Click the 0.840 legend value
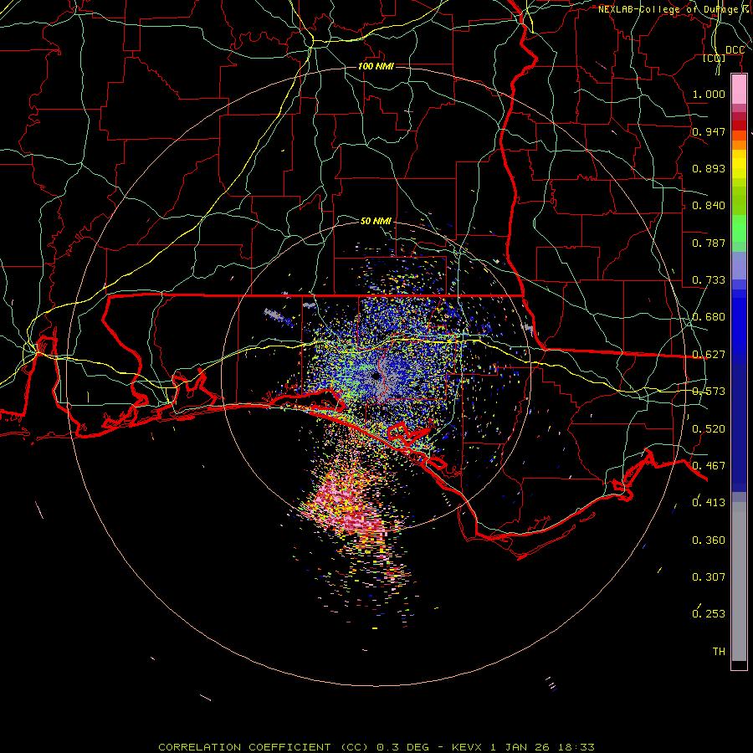753x753 pixels. (709, 206)
